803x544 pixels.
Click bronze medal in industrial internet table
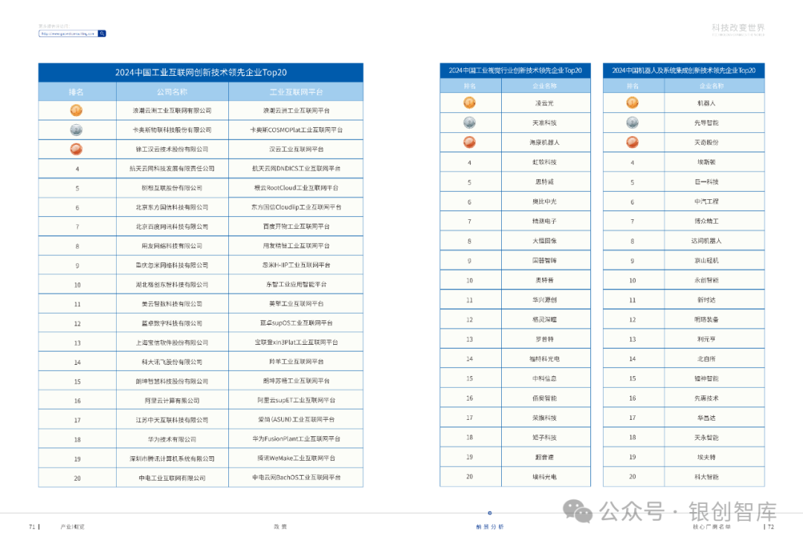[x=77, y=149]
